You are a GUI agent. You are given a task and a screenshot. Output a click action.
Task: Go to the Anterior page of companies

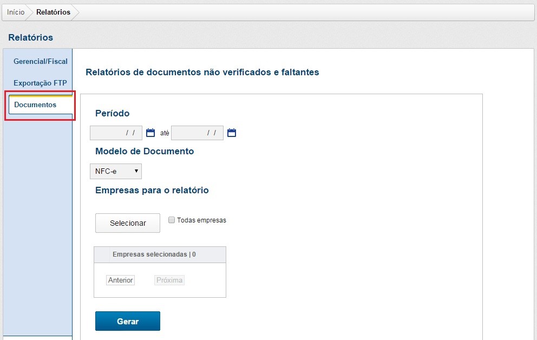click(x=121, y=280)
